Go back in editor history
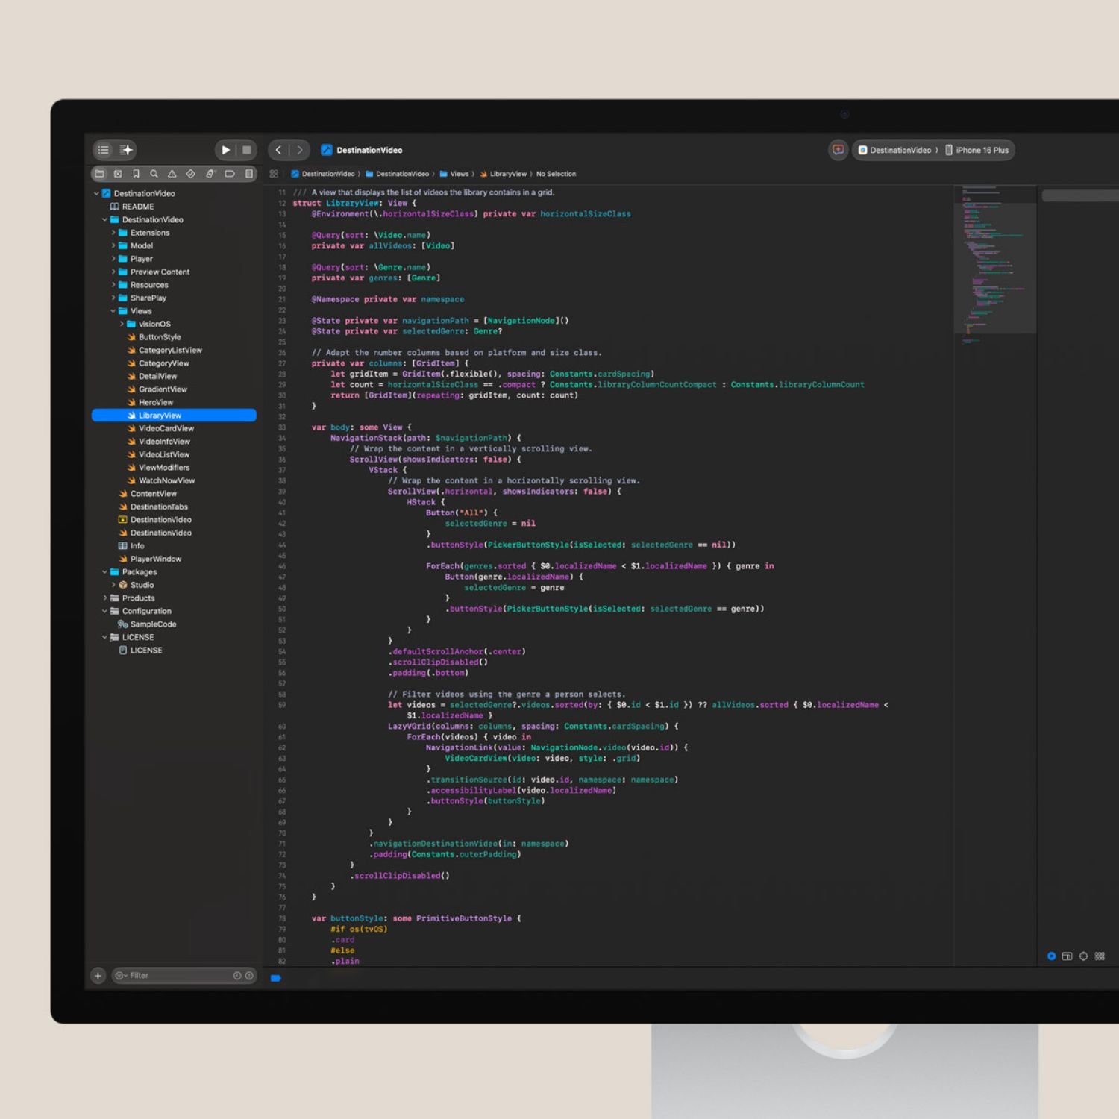Screen dimensions: 1119x1119 278,150
